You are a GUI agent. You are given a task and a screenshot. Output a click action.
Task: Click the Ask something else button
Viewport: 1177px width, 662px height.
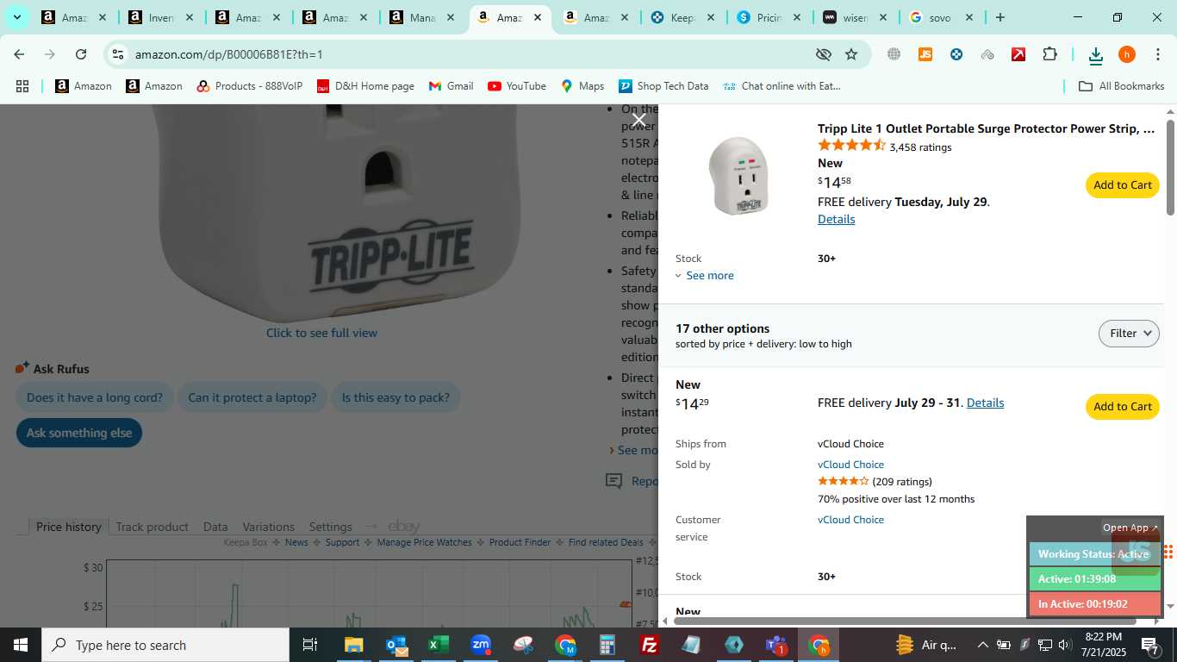tap(79, 433)
